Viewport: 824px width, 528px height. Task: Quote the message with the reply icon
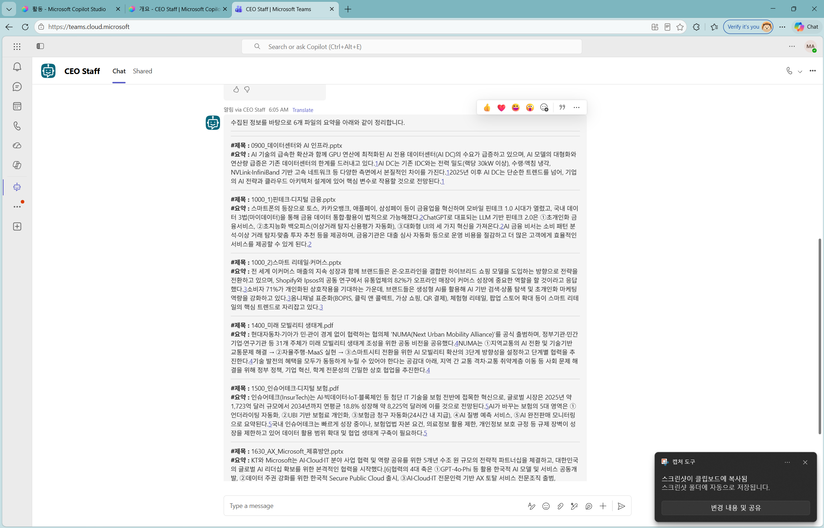[562, 107]
